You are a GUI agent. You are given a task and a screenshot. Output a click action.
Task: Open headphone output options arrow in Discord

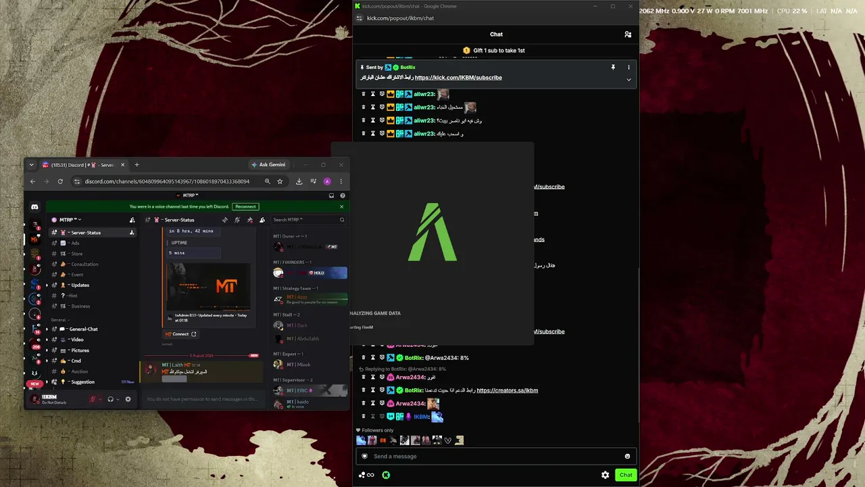[118, 399]
